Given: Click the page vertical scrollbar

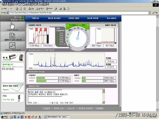Looking at the screenshot, I should [x=157, y=63].
